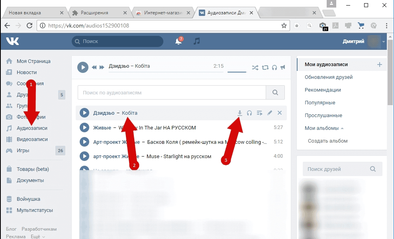Screen dimensions: 394x239
Task: Focus the Поиск header search field
Action: (x=118, y=41)
